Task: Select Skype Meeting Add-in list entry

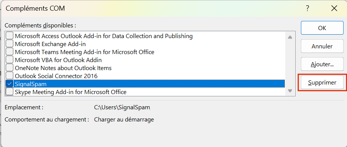Action: [x=145, y=92]
